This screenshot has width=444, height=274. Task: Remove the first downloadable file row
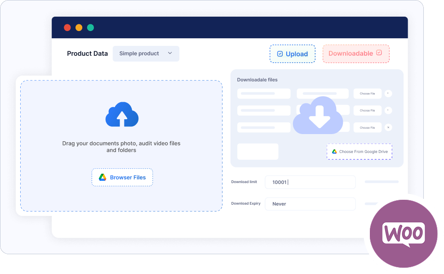(388, 94)
